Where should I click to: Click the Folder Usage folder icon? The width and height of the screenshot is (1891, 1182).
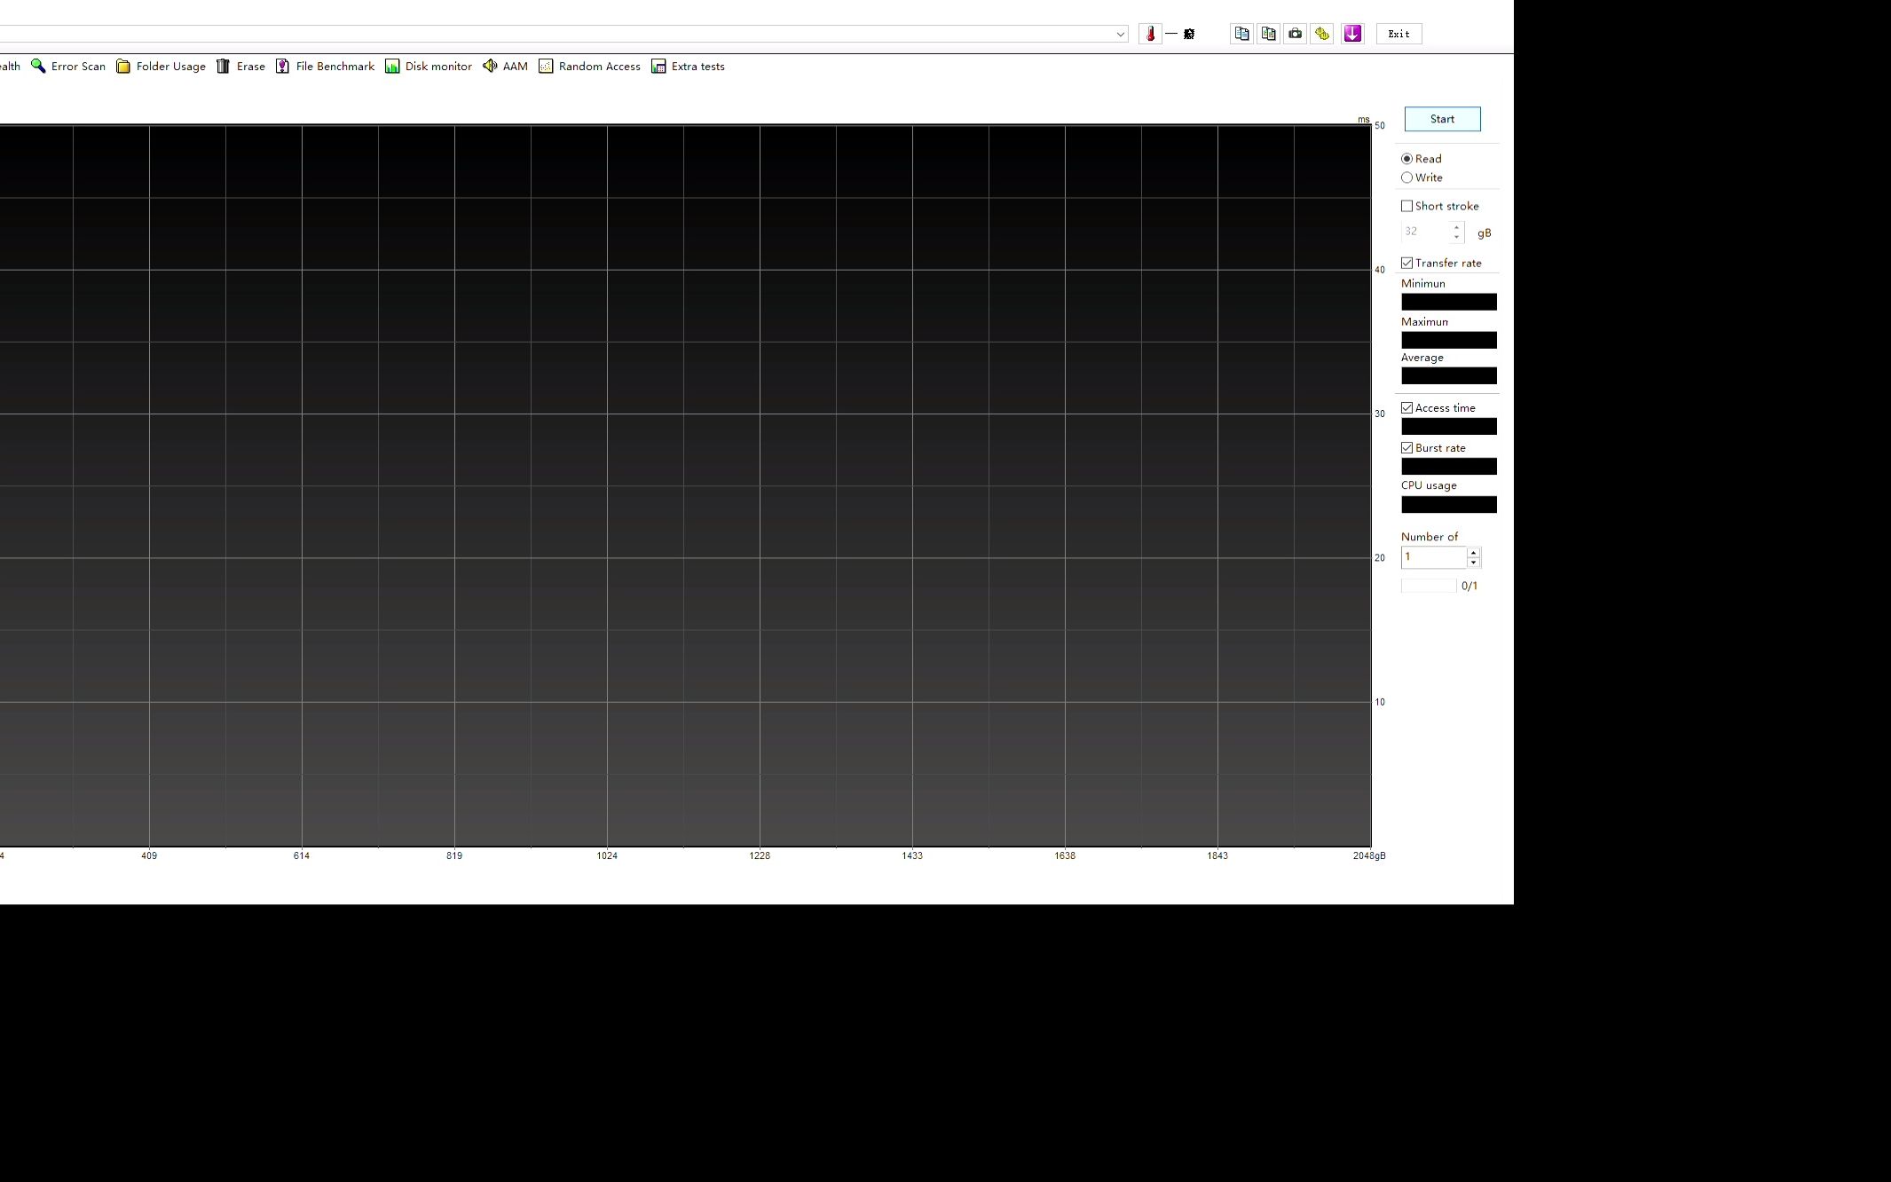(123, 67)
